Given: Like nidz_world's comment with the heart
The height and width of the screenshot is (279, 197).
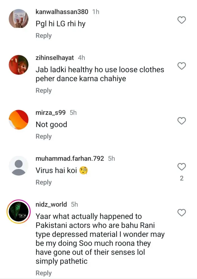Looking at the screenshot, I should tap(181, 213).
